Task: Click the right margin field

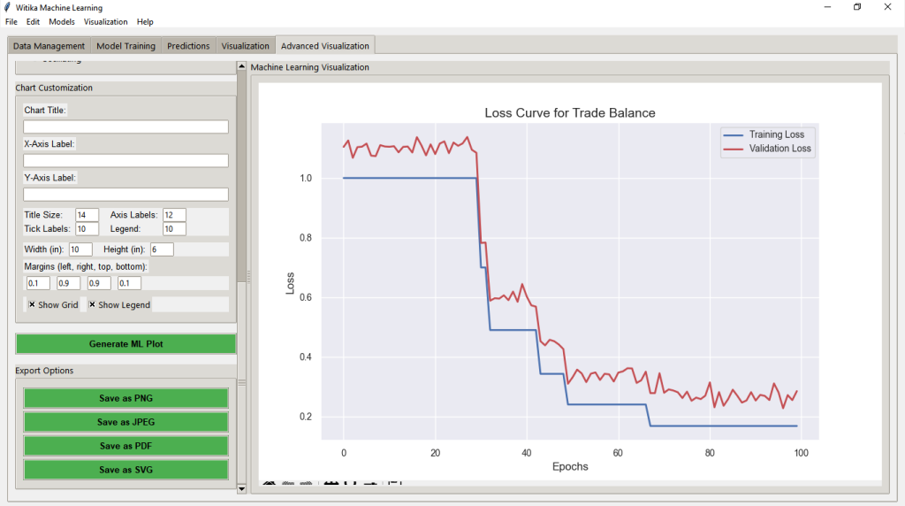Action: click(68, 283)
